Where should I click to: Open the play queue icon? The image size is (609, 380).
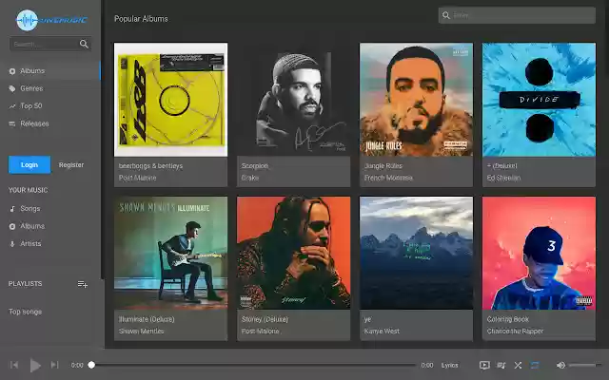501,365
